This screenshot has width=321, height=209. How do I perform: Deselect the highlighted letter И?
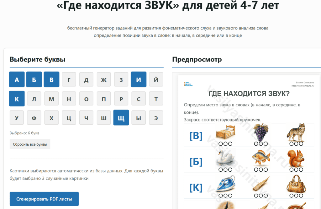(x=139, y=79)
